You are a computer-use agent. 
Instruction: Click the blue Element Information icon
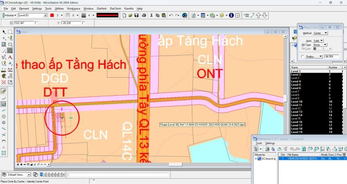pos(231,15)
